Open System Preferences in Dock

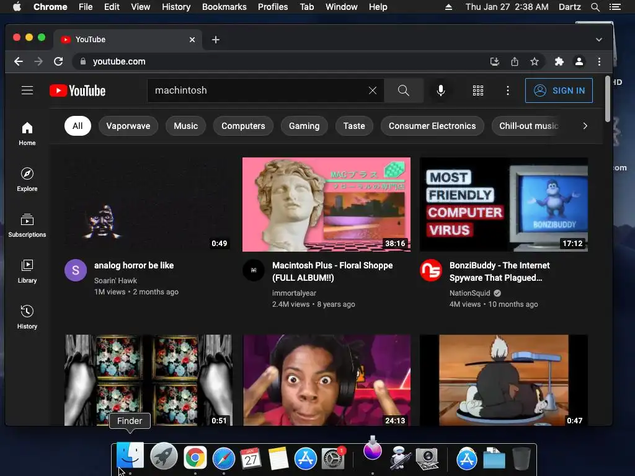[x=333, y=459]
